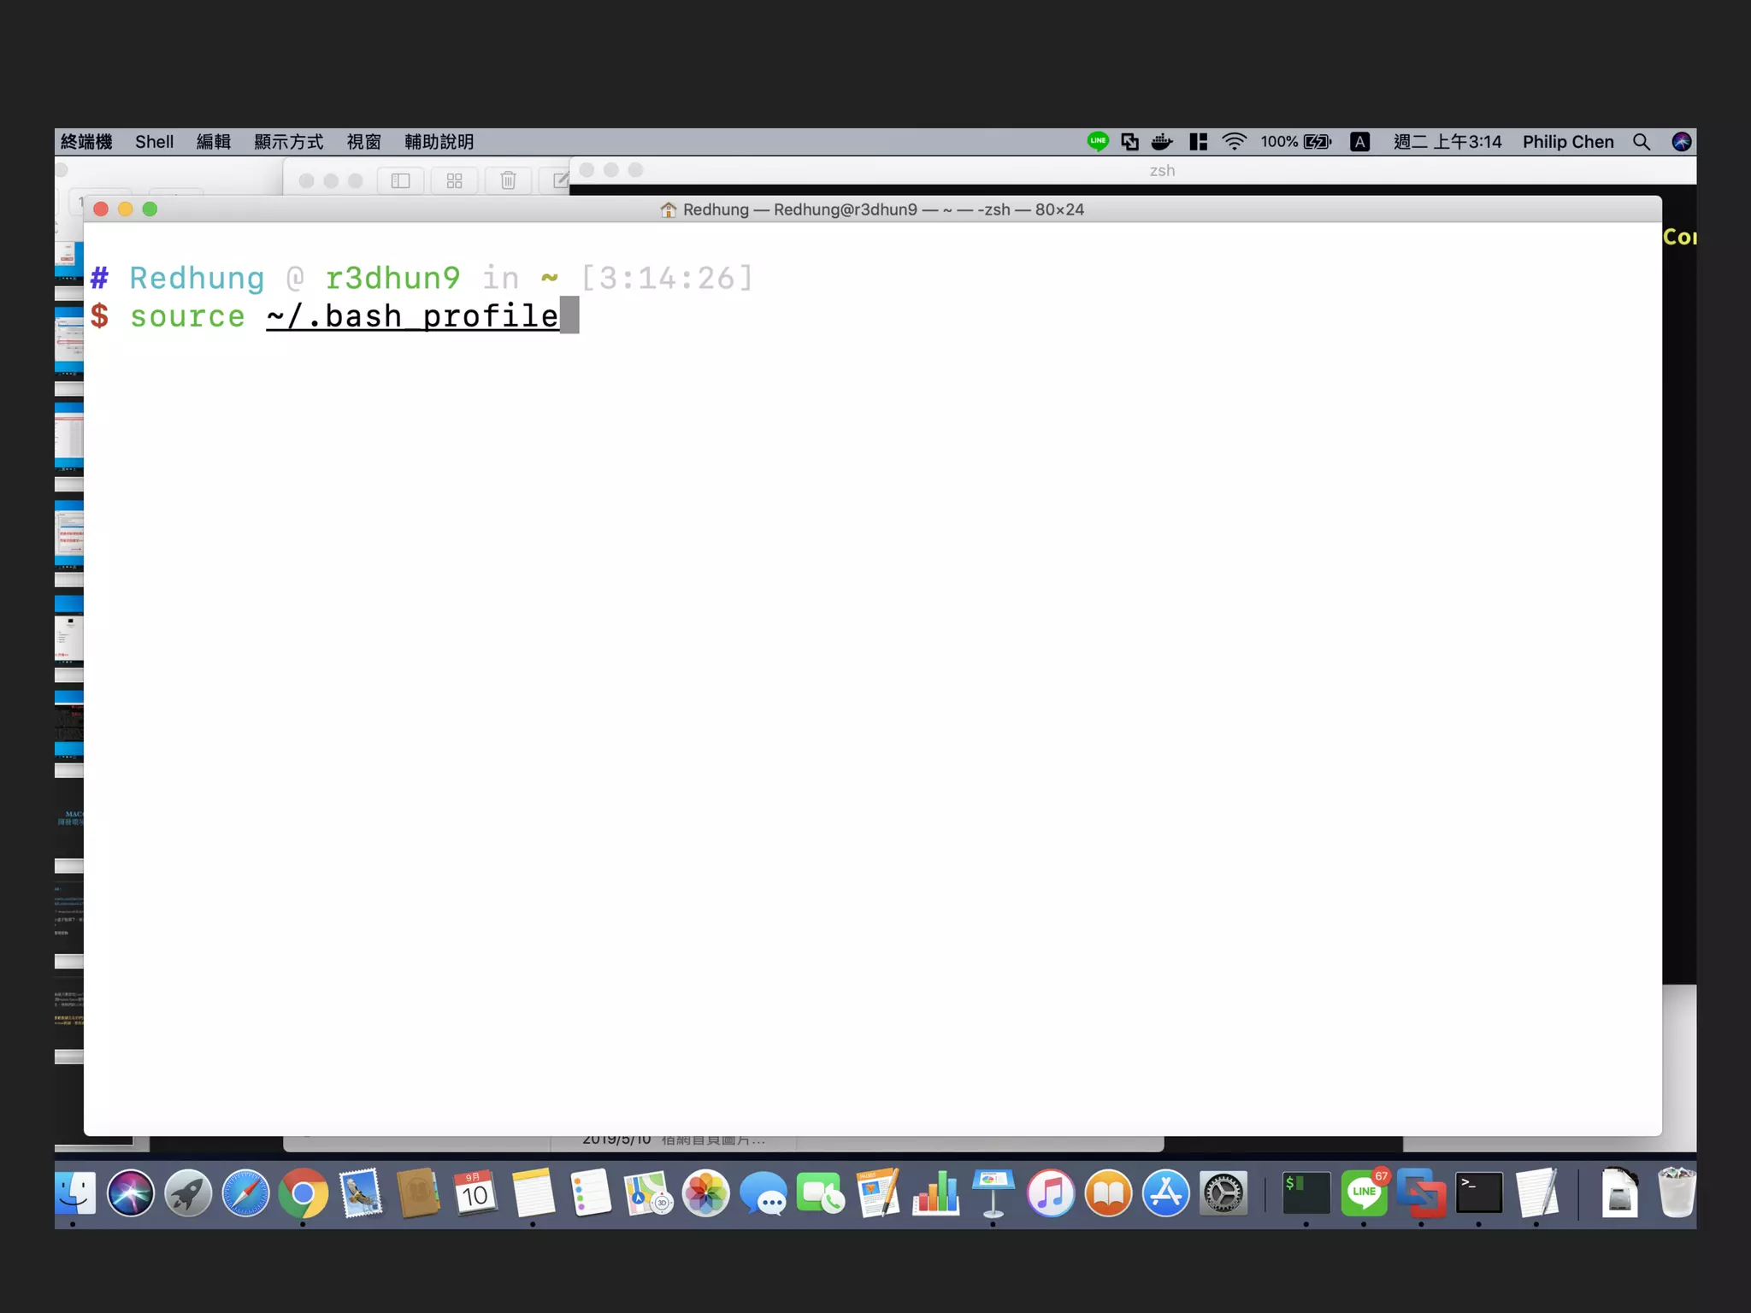Launch Safari from the dock

(245, 1193)
